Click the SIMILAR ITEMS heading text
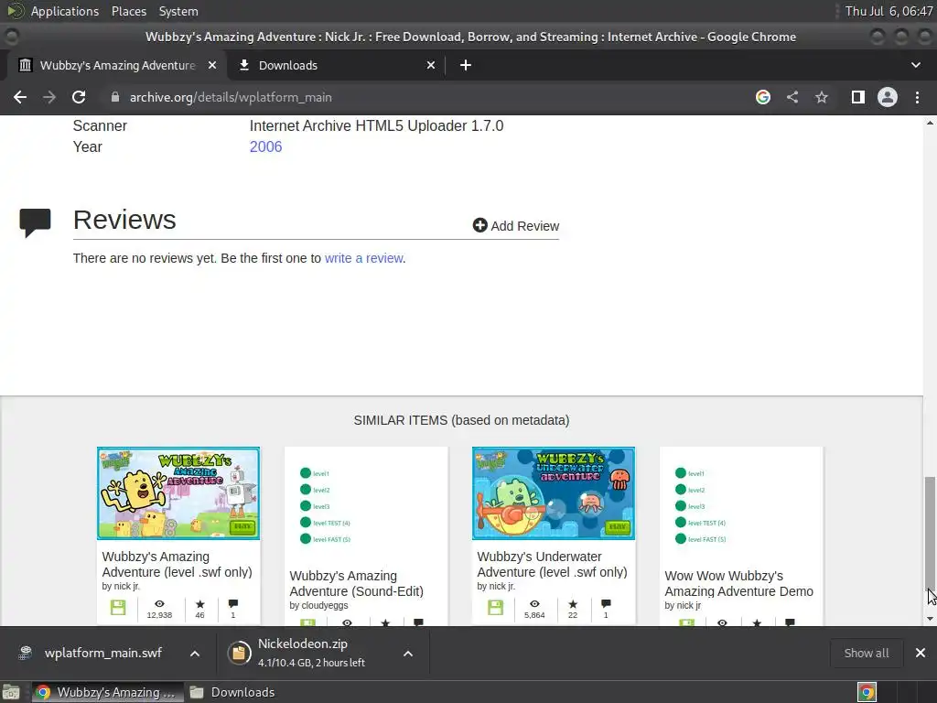937x703 pixels. tap(461, 420)
